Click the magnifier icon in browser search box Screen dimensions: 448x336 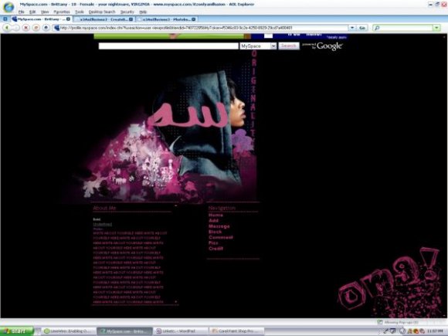(x=377, y=28)
